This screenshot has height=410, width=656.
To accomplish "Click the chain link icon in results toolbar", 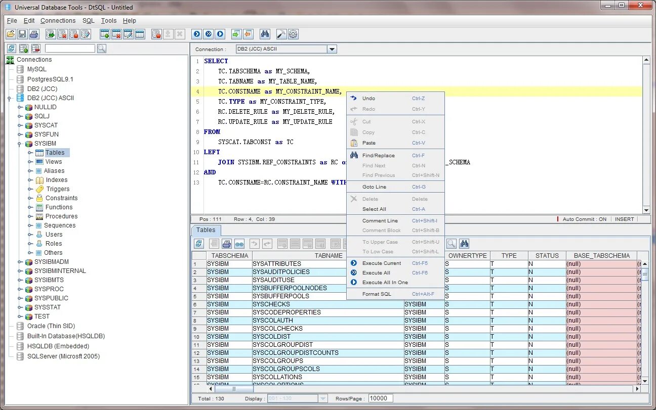I will [x=239, y=243].
